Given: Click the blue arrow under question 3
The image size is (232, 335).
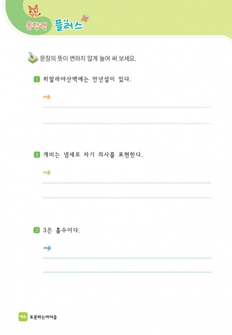Looking at the screenshot, I should point(47,248).
